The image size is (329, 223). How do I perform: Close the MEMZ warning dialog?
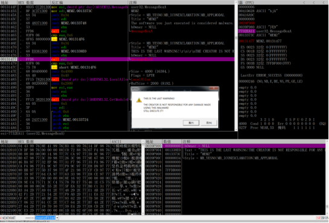[214, 88]
